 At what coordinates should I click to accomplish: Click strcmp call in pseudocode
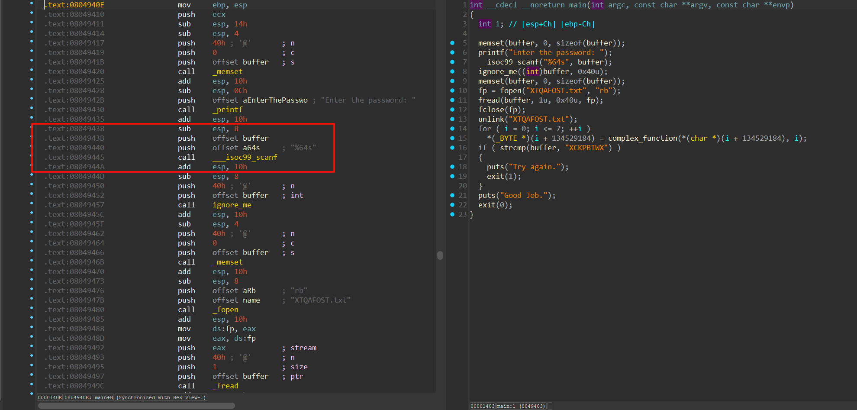(x=513, y=148)
